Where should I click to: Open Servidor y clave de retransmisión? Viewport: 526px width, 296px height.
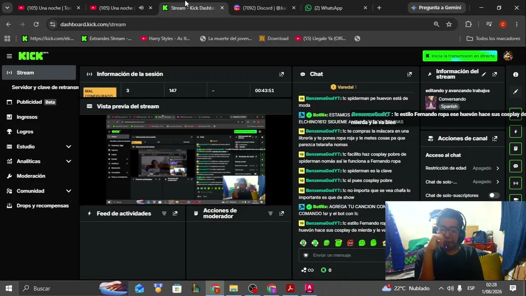[x=45, y=87]
